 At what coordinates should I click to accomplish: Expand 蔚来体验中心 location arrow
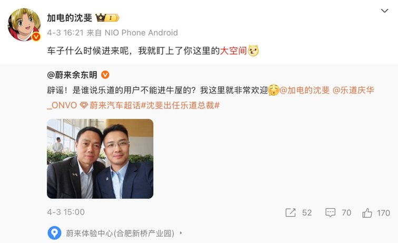181,233
